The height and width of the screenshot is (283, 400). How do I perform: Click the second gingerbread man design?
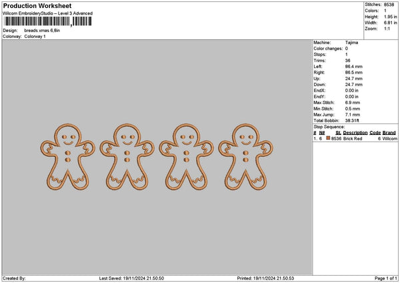[x=127, y=157]
